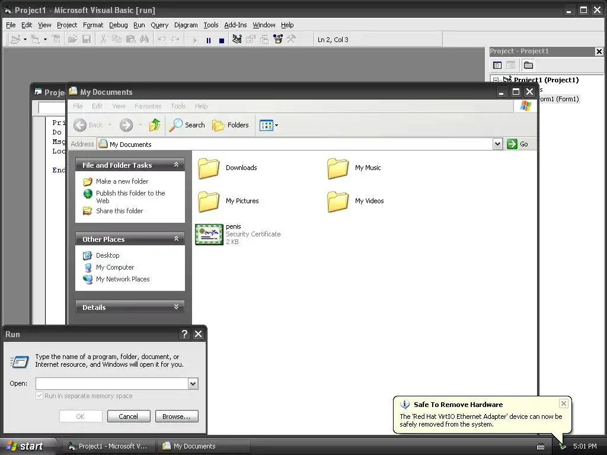607x455 pixels.
Task: Open the Run dialog Open combo dropdown
Action: tap(193, 384)
